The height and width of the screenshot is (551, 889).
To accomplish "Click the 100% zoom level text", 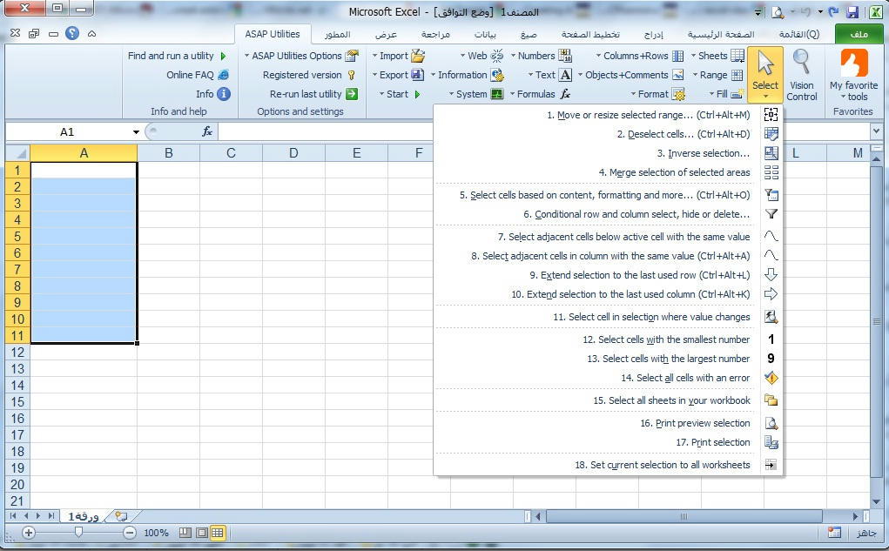I will [156, 533].
